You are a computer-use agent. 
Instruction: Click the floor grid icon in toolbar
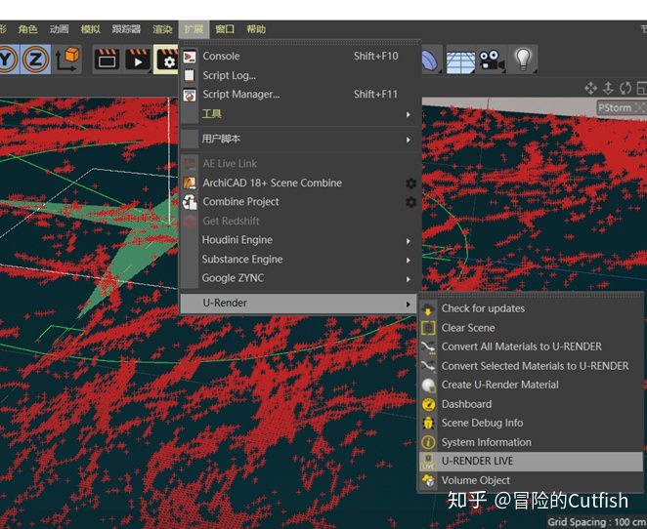(460, 61)
